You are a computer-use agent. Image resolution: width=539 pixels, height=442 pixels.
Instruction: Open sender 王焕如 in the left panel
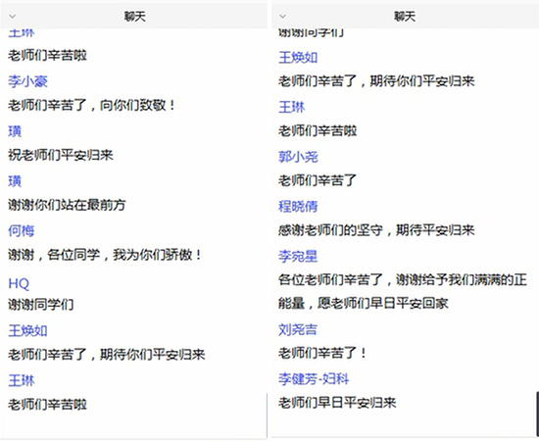pos(27,330)
